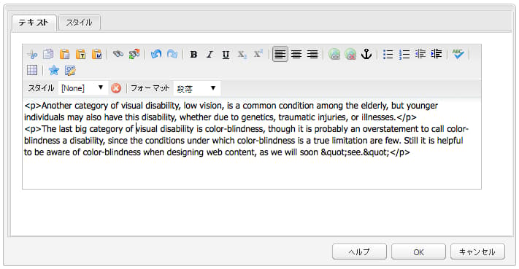Decrease indent with the outdent icon

tap(420, 54)
